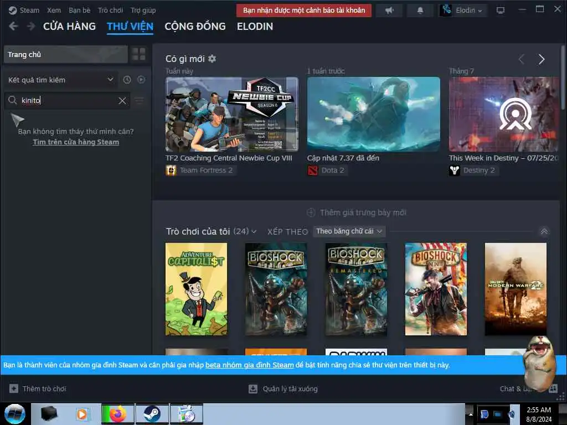Screen dimensions: 567x425
Task: Select BioShock Remastered game cover
Action: (356, 289)
